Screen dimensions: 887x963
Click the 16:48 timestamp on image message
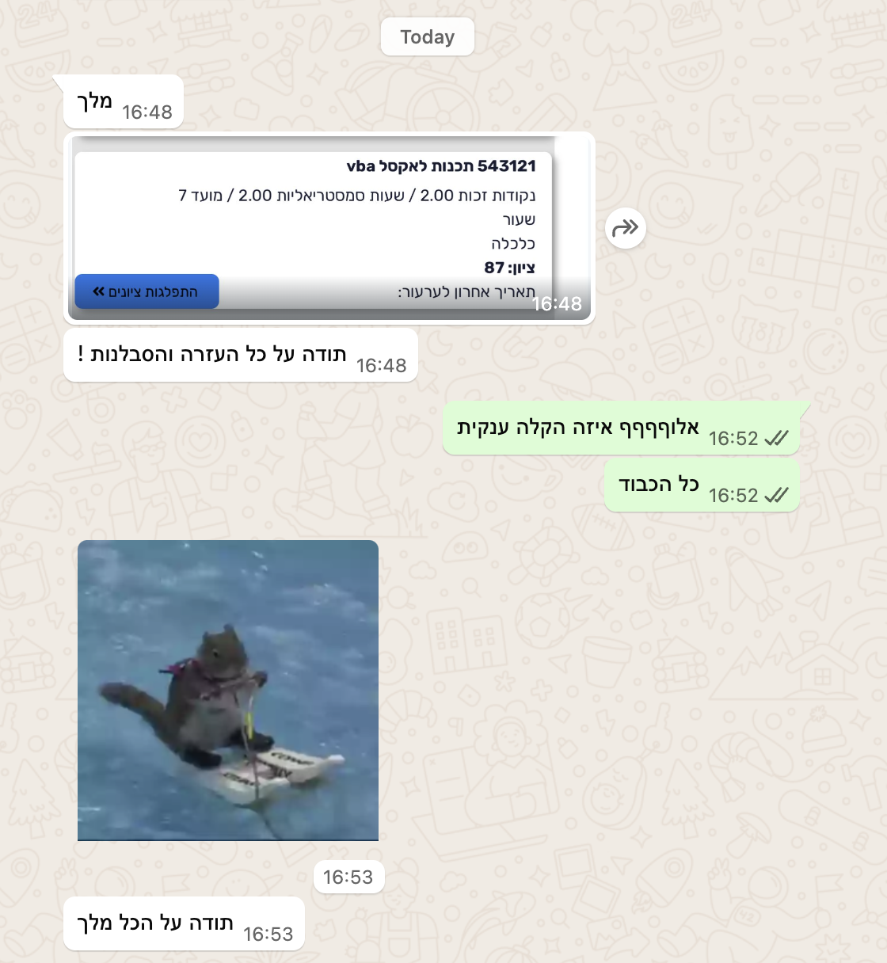557,303
